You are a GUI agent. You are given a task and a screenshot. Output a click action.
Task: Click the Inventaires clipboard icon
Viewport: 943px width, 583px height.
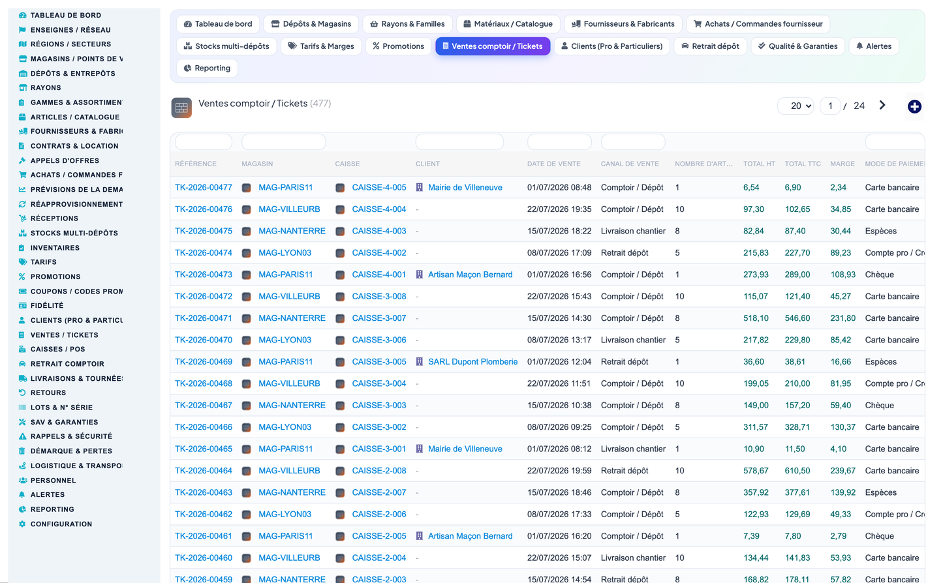coord(23,248)
